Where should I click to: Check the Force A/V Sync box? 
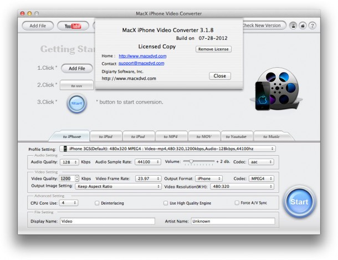pos(237,203)
